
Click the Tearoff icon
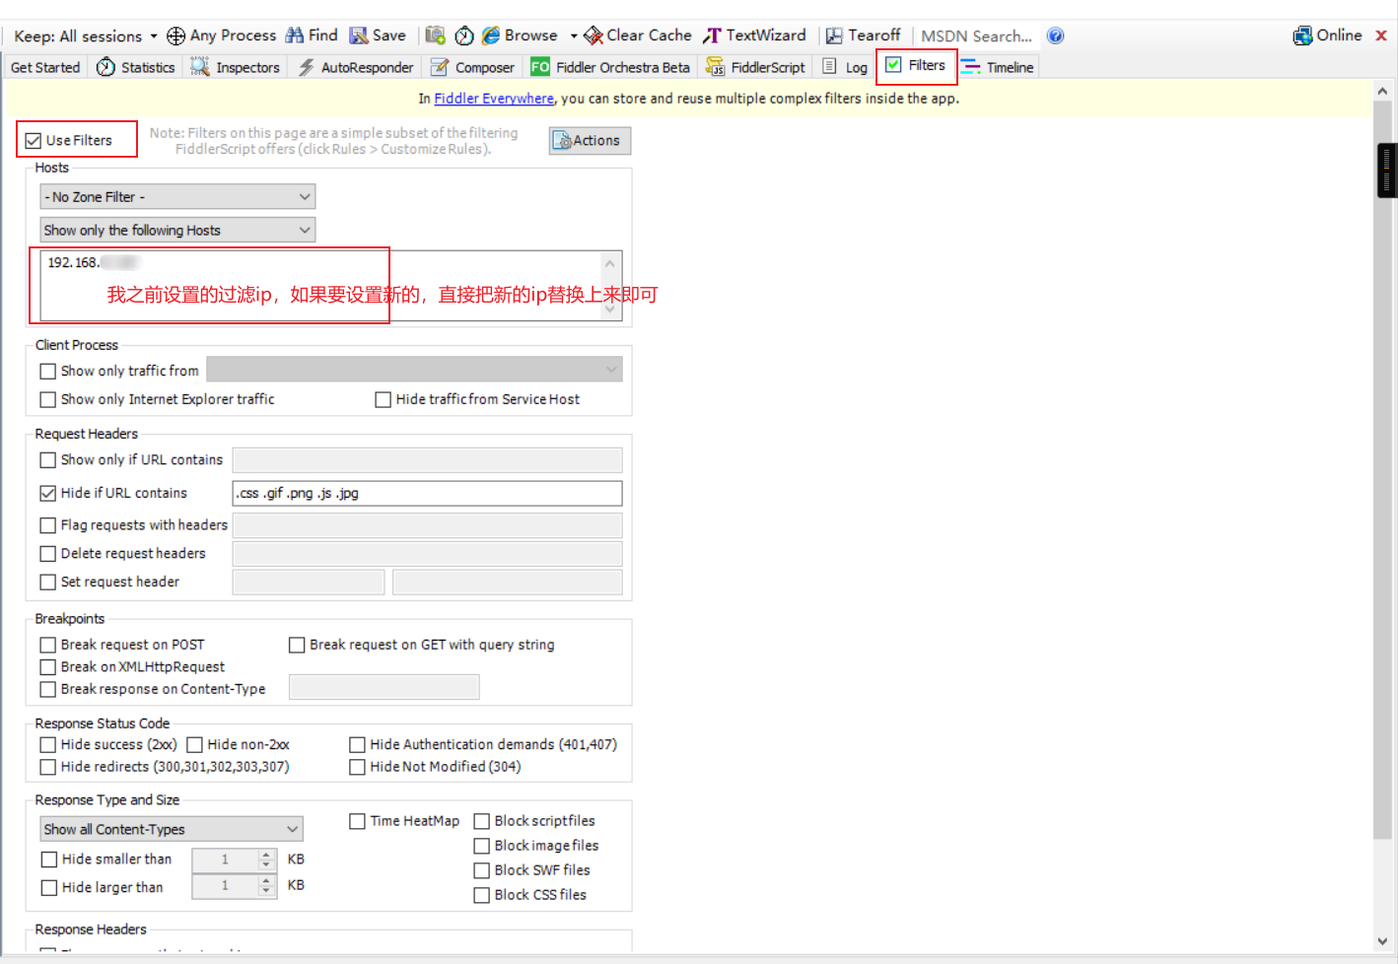(x=834, y=35)
